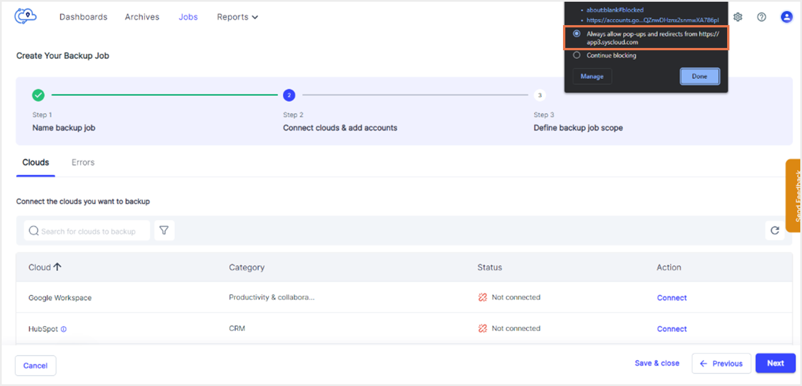Sort by Cloud column arrow
Viewport: 802px width, 386px height.
coord(57,267)
